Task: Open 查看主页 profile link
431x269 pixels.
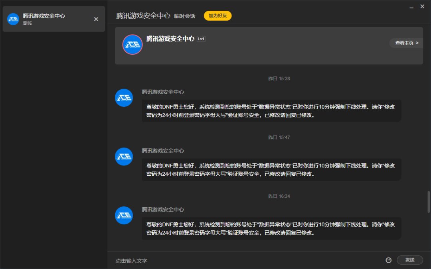Action: pos(407,43)
